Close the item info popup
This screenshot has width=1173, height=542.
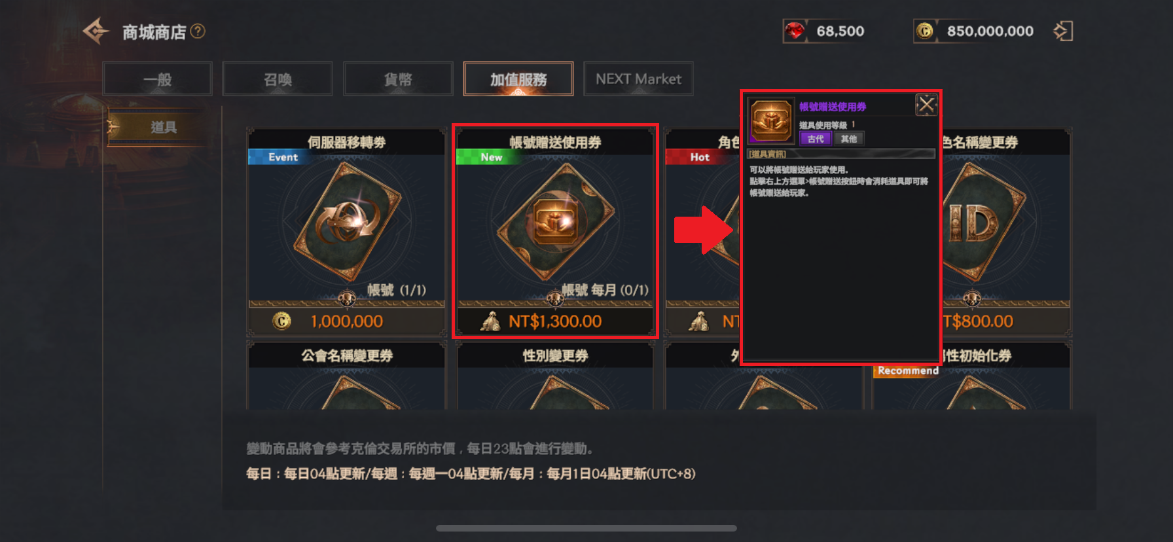926,105
